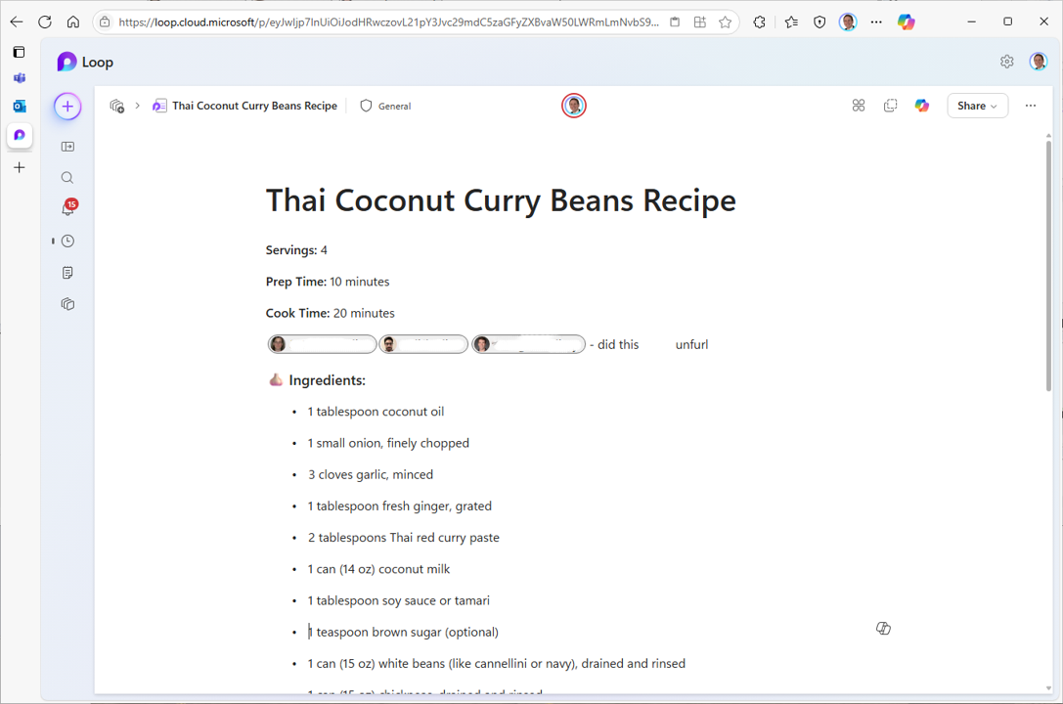Click the word unfurl
This screenshot has width=1063, height=704.
pyautogui.click(x=691, y=344)
